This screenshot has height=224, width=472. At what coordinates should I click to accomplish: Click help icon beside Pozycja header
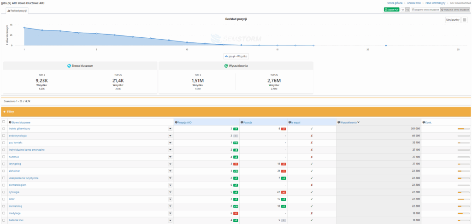(242, 122)
